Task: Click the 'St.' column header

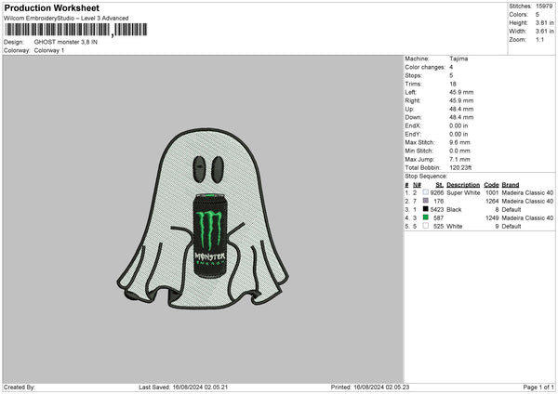Action: [x=440, y=185]
